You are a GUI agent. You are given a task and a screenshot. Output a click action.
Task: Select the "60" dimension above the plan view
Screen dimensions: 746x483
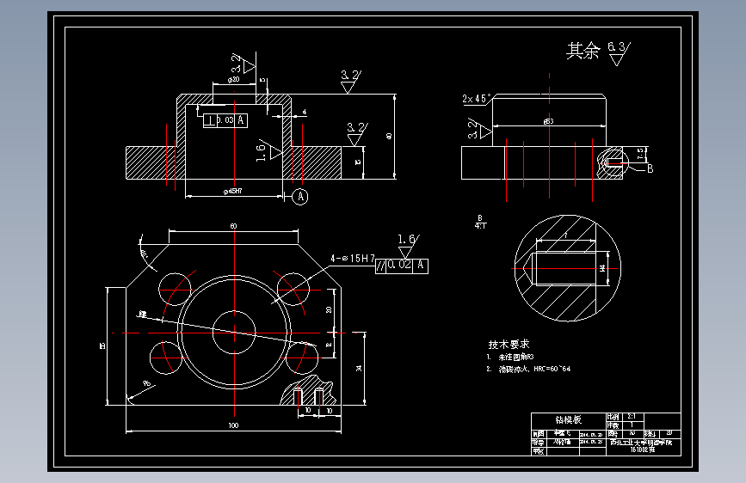(233, 226)
